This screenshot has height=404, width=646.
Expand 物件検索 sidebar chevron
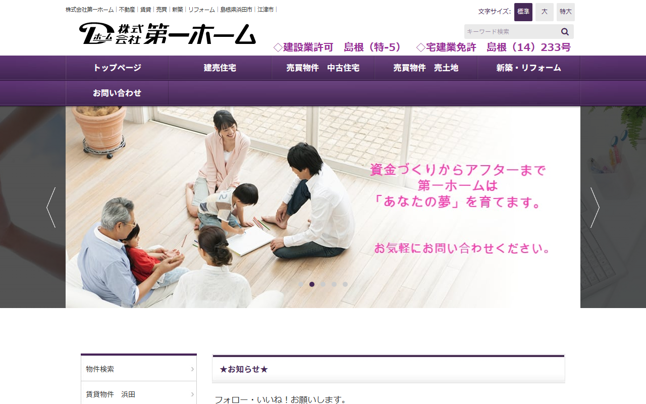coord(192,369)
